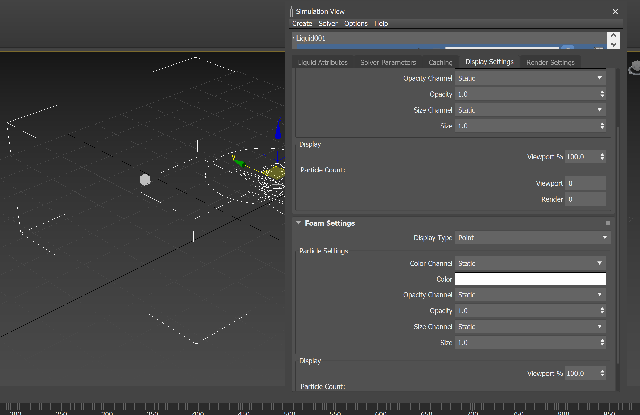Open the Solver menu
Viewport: 640px width, 415px height.
pos(328,24)
